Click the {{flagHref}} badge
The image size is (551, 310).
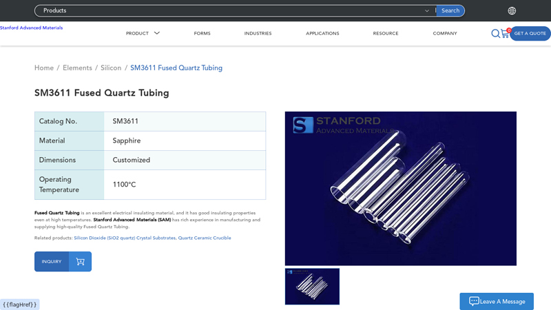click(20, 304)
